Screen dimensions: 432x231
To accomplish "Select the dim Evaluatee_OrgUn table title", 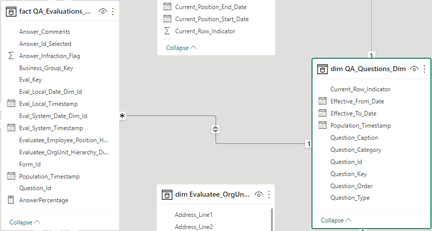I will tap(212, 195).
